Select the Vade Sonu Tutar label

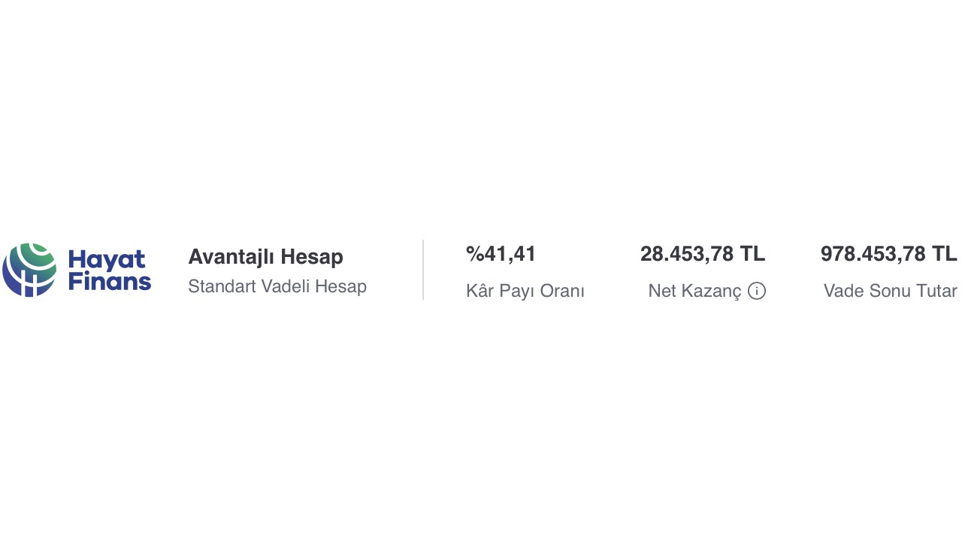coord(890,291)
